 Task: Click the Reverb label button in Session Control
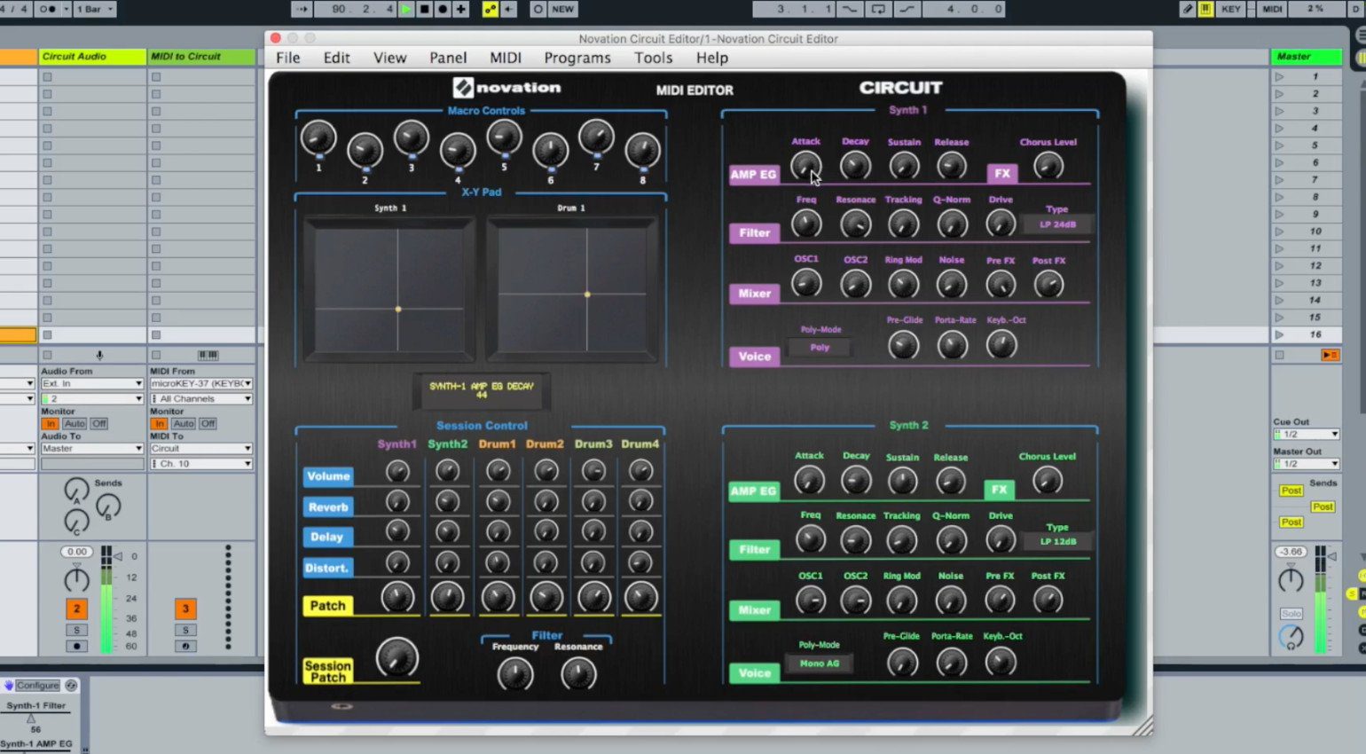point(328,507)
